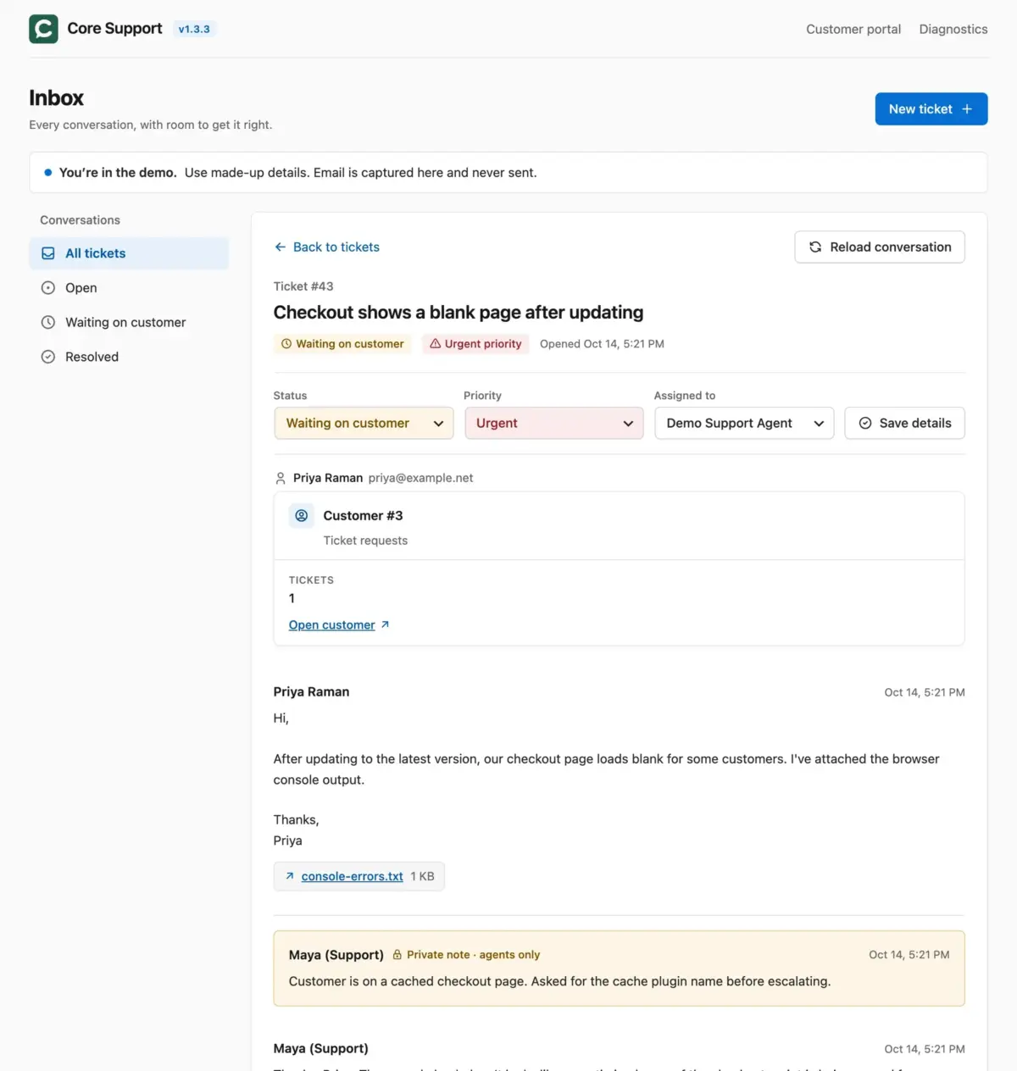Click the Customer #3 avatar icon
Screen dimensions: 1017x1071
click(302, 516)
